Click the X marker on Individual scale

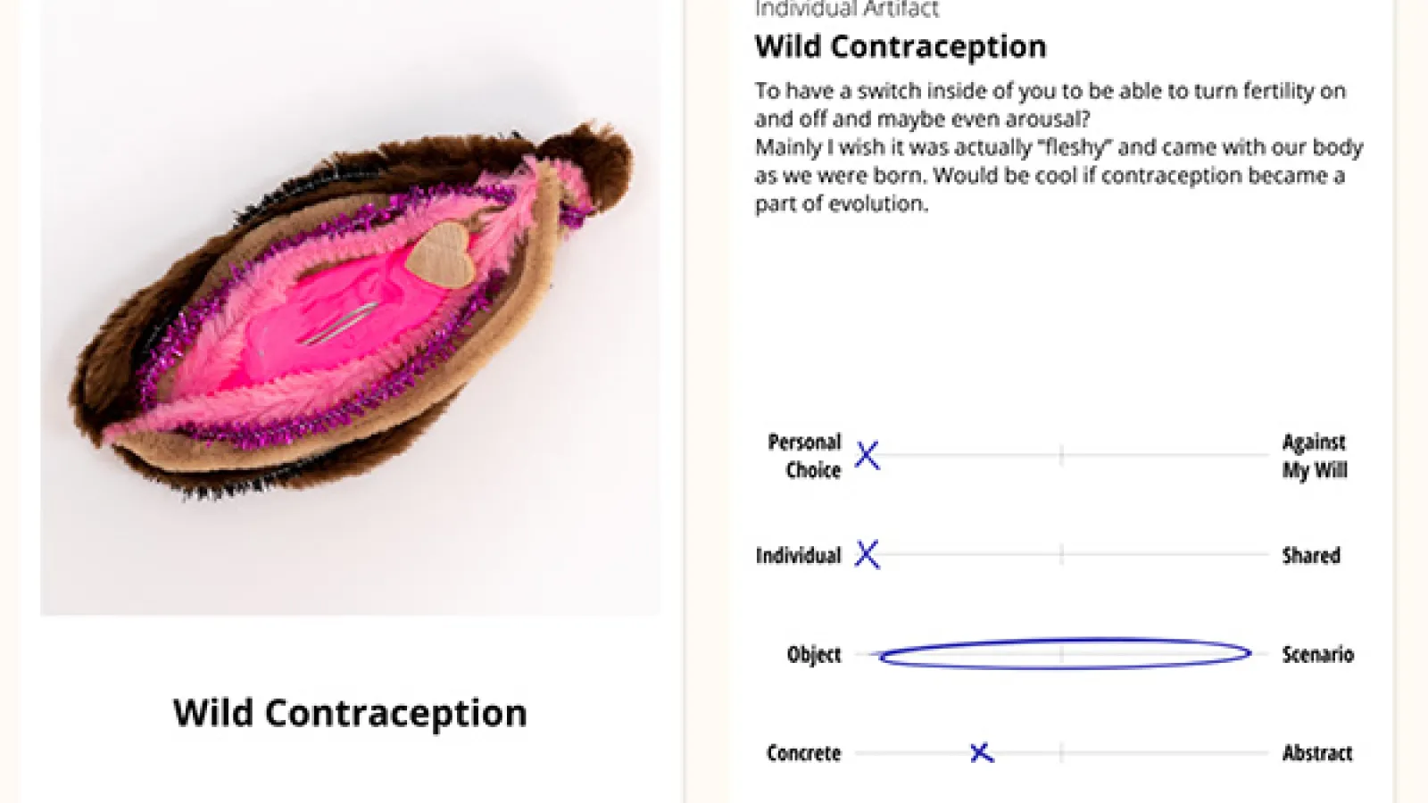[x=867, y=554]
